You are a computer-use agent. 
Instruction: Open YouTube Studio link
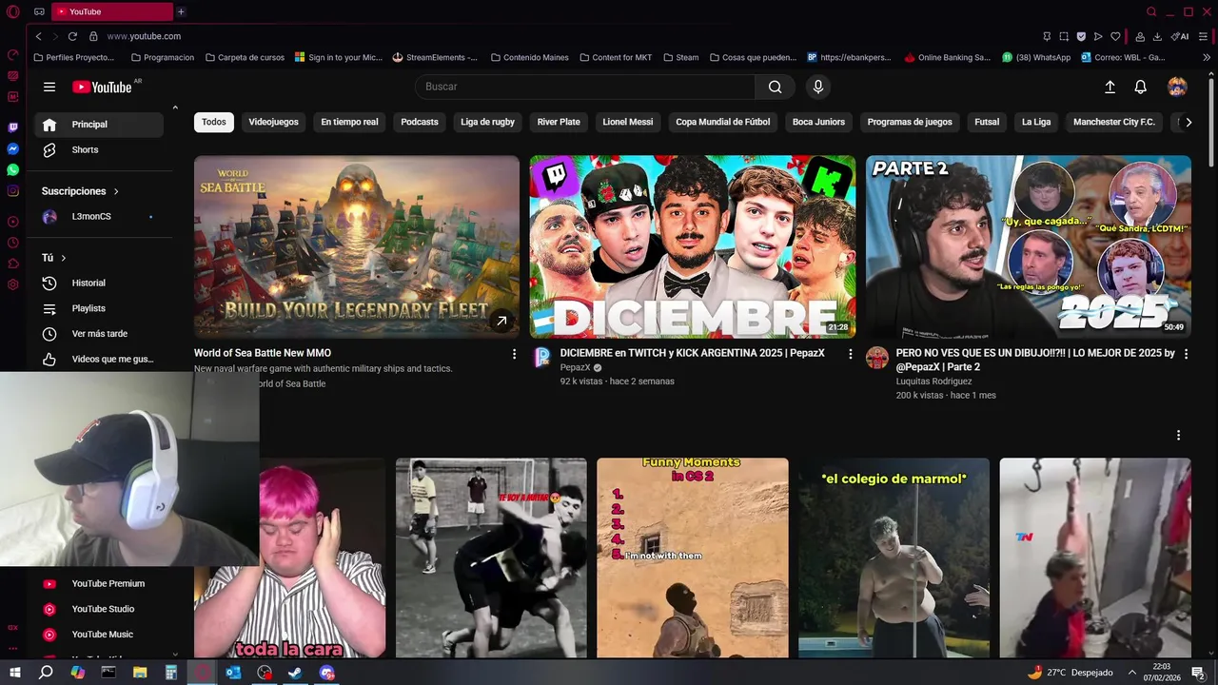click(99, 609)
